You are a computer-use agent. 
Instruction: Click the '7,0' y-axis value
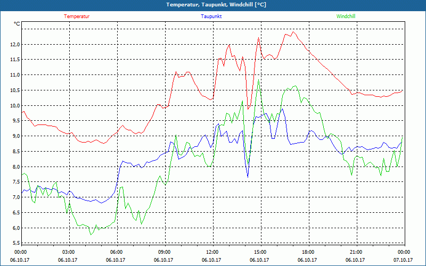coord(15,197)
